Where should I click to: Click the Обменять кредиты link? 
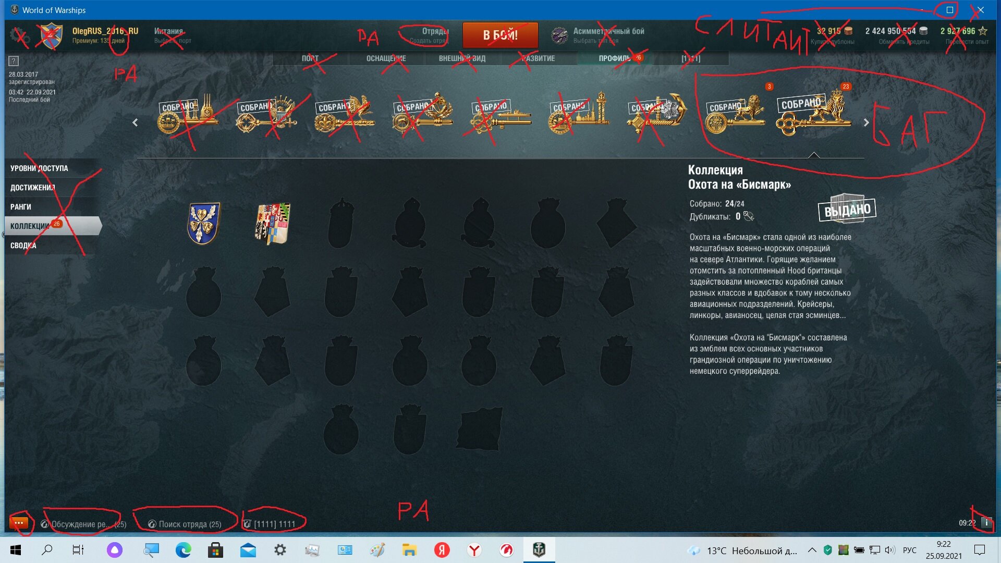(x=904, y=42)
